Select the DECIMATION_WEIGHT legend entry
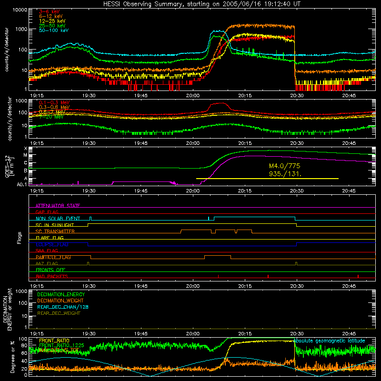 click(60, 301)
